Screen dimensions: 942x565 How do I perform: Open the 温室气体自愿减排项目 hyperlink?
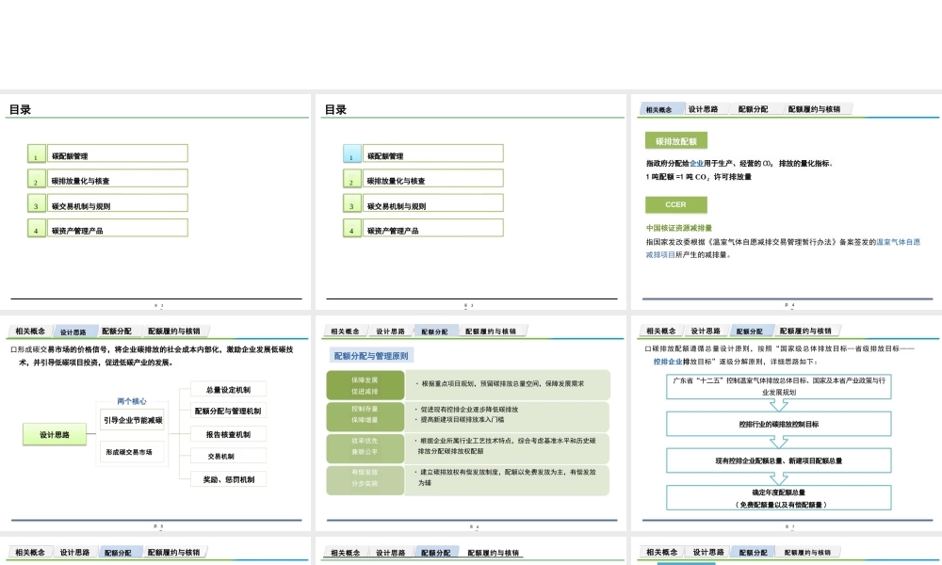click(x=899, y=242)
